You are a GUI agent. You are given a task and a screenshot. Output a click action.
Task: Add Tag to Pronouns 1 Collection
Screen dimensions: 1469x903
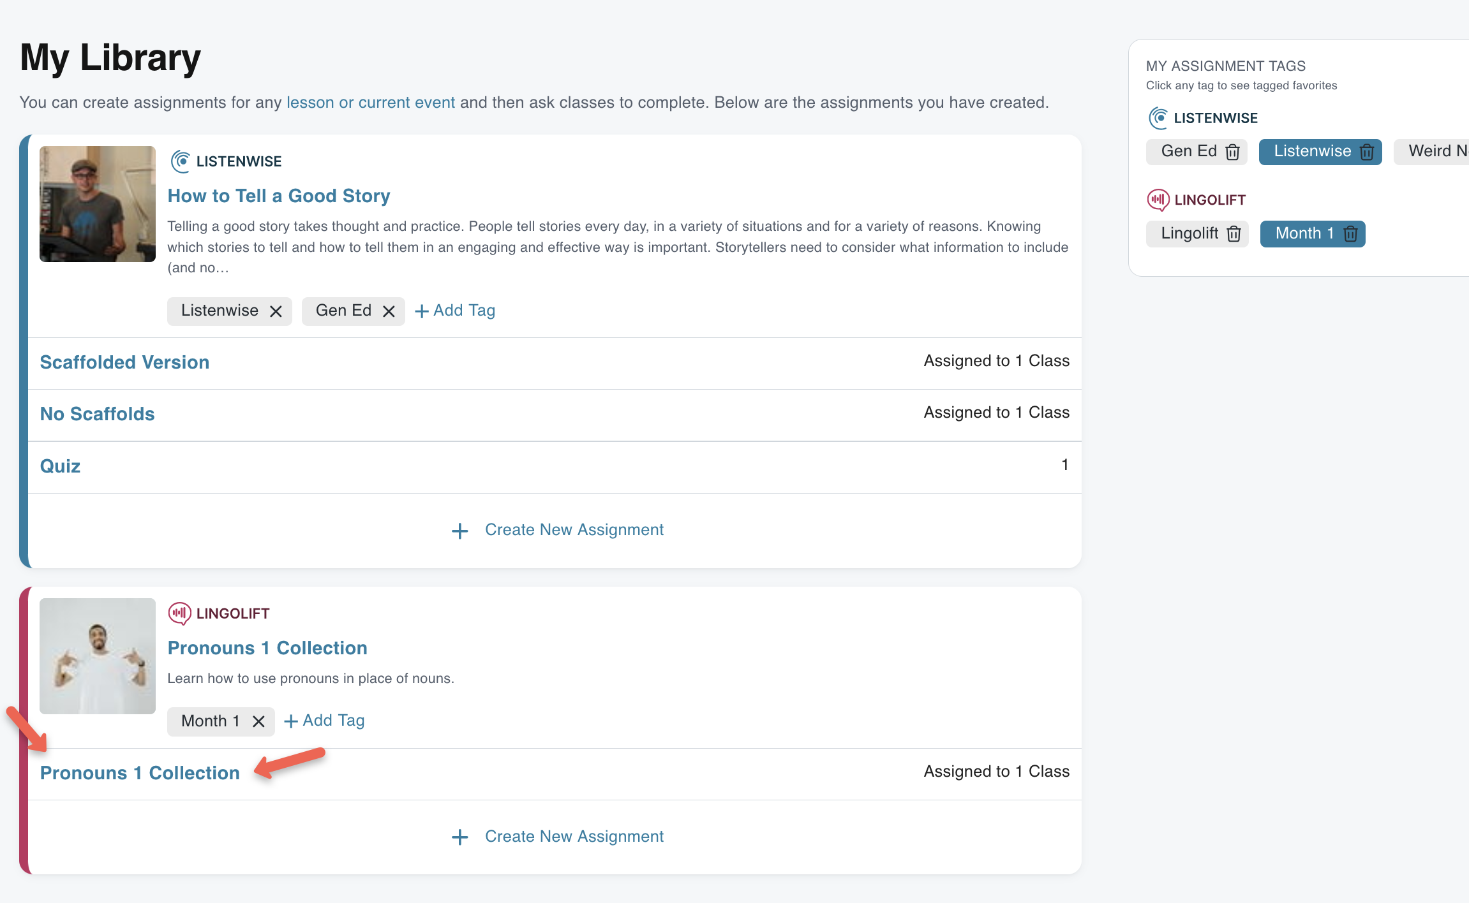324,721
